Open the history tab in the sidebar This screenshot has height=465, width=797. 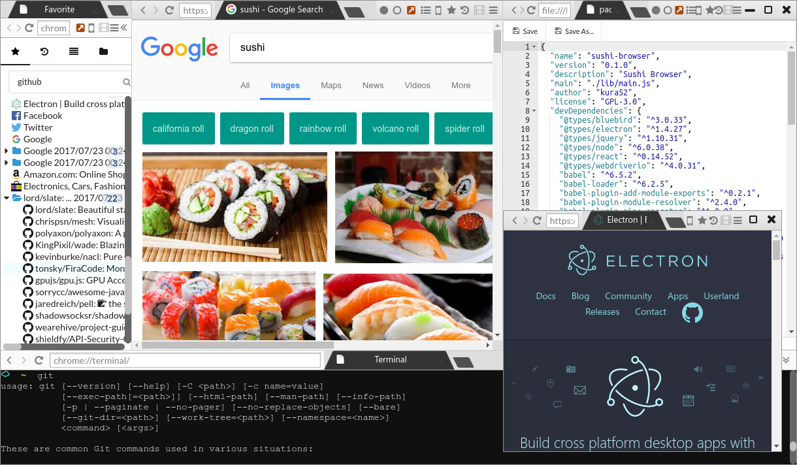click(44, 52)
